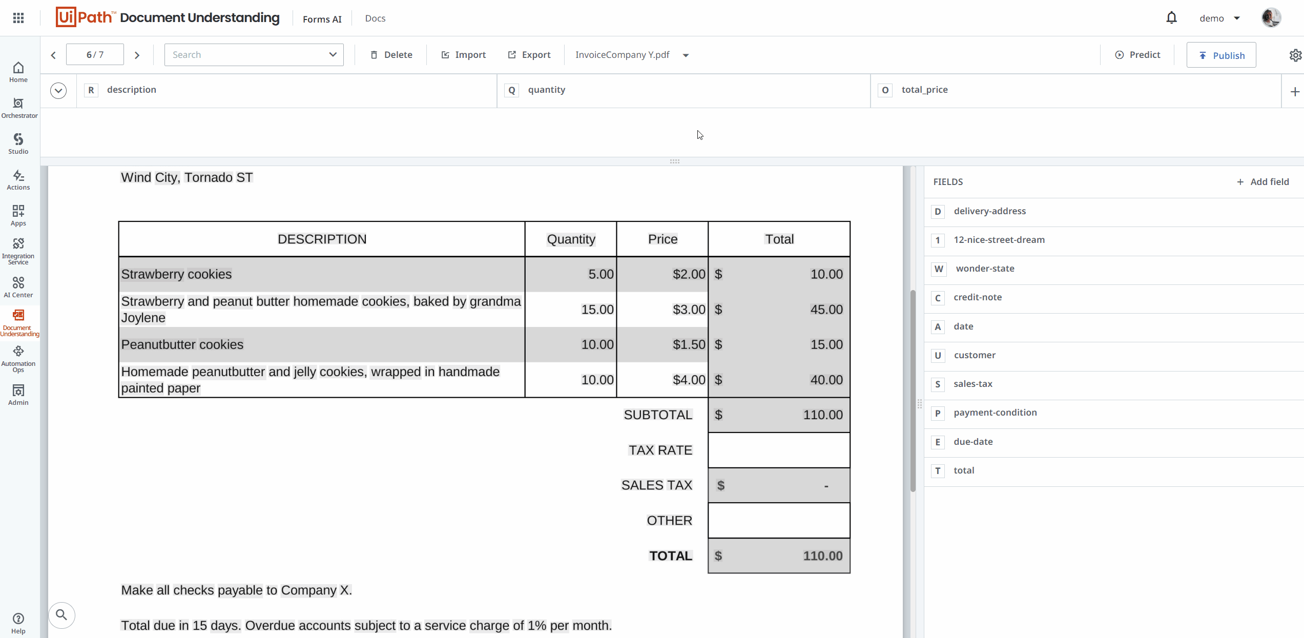
Task: Click Add field
Action: pyautogui.click(x=1263, y=182)
